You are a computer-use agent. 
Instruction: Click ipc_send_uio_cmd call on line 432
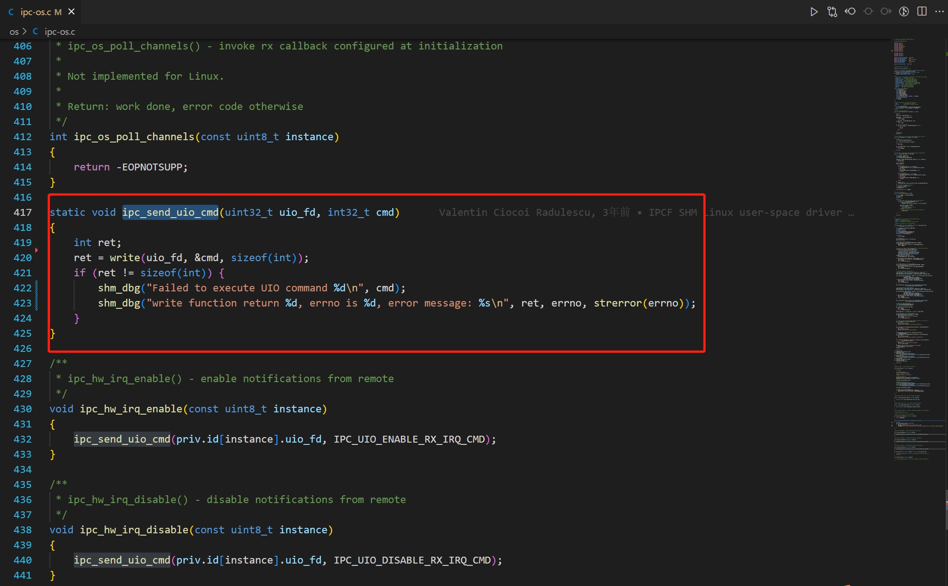pos(122,439)
